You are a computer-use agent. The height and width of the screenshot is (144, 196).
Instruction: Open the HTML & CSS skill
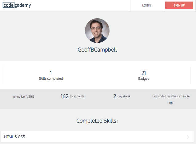point(17,137)
